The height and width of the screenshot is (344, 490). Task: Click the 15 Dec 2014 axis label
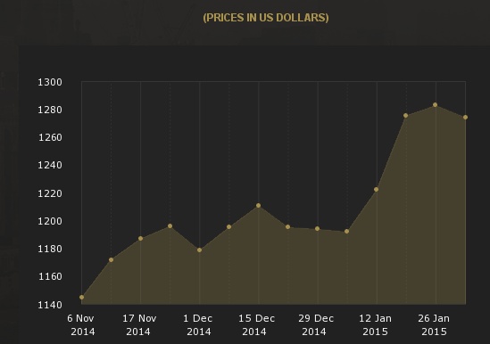pyautogui.click(x=256, y=325)
